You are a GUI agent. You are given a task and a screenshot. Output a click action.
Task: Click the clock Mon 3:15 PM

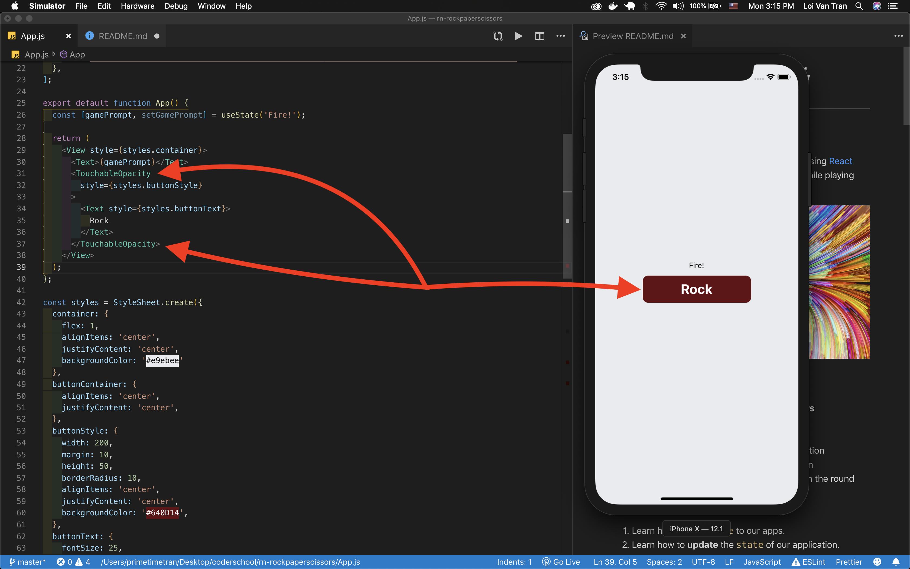tap(771, 6)
